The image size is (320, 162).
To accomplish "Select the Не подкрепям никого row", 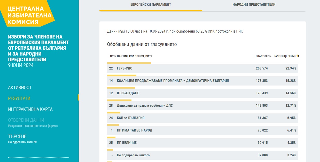I will click(x=203, y=155).
